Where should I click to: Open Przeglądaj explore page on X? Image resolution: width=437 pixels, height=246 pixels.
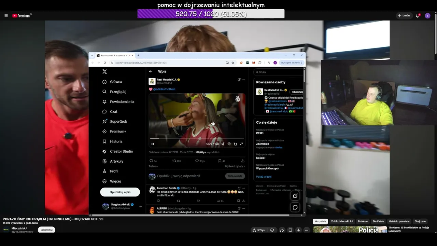pos(114,92)
